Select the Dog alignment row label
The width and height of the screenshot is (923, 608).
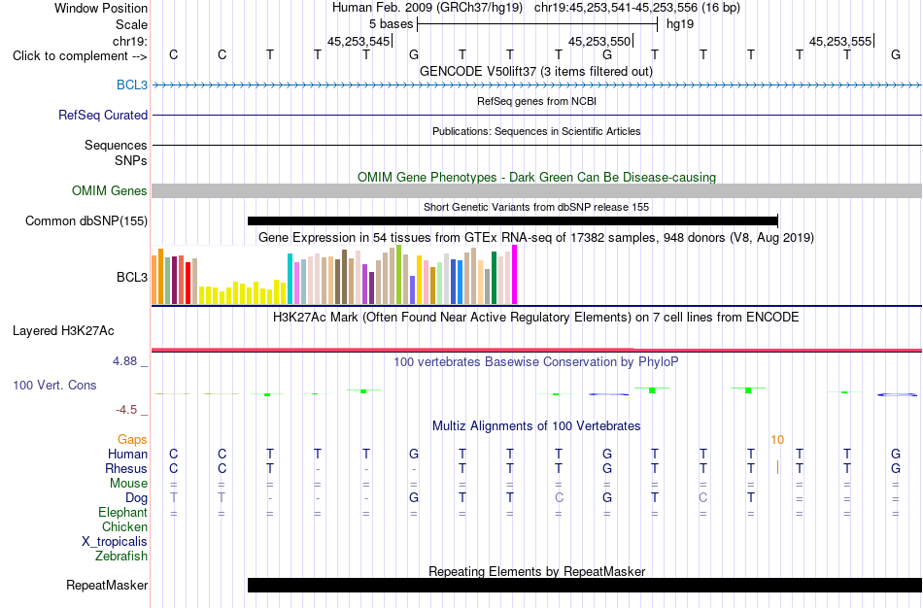click(x=136, y=498)
